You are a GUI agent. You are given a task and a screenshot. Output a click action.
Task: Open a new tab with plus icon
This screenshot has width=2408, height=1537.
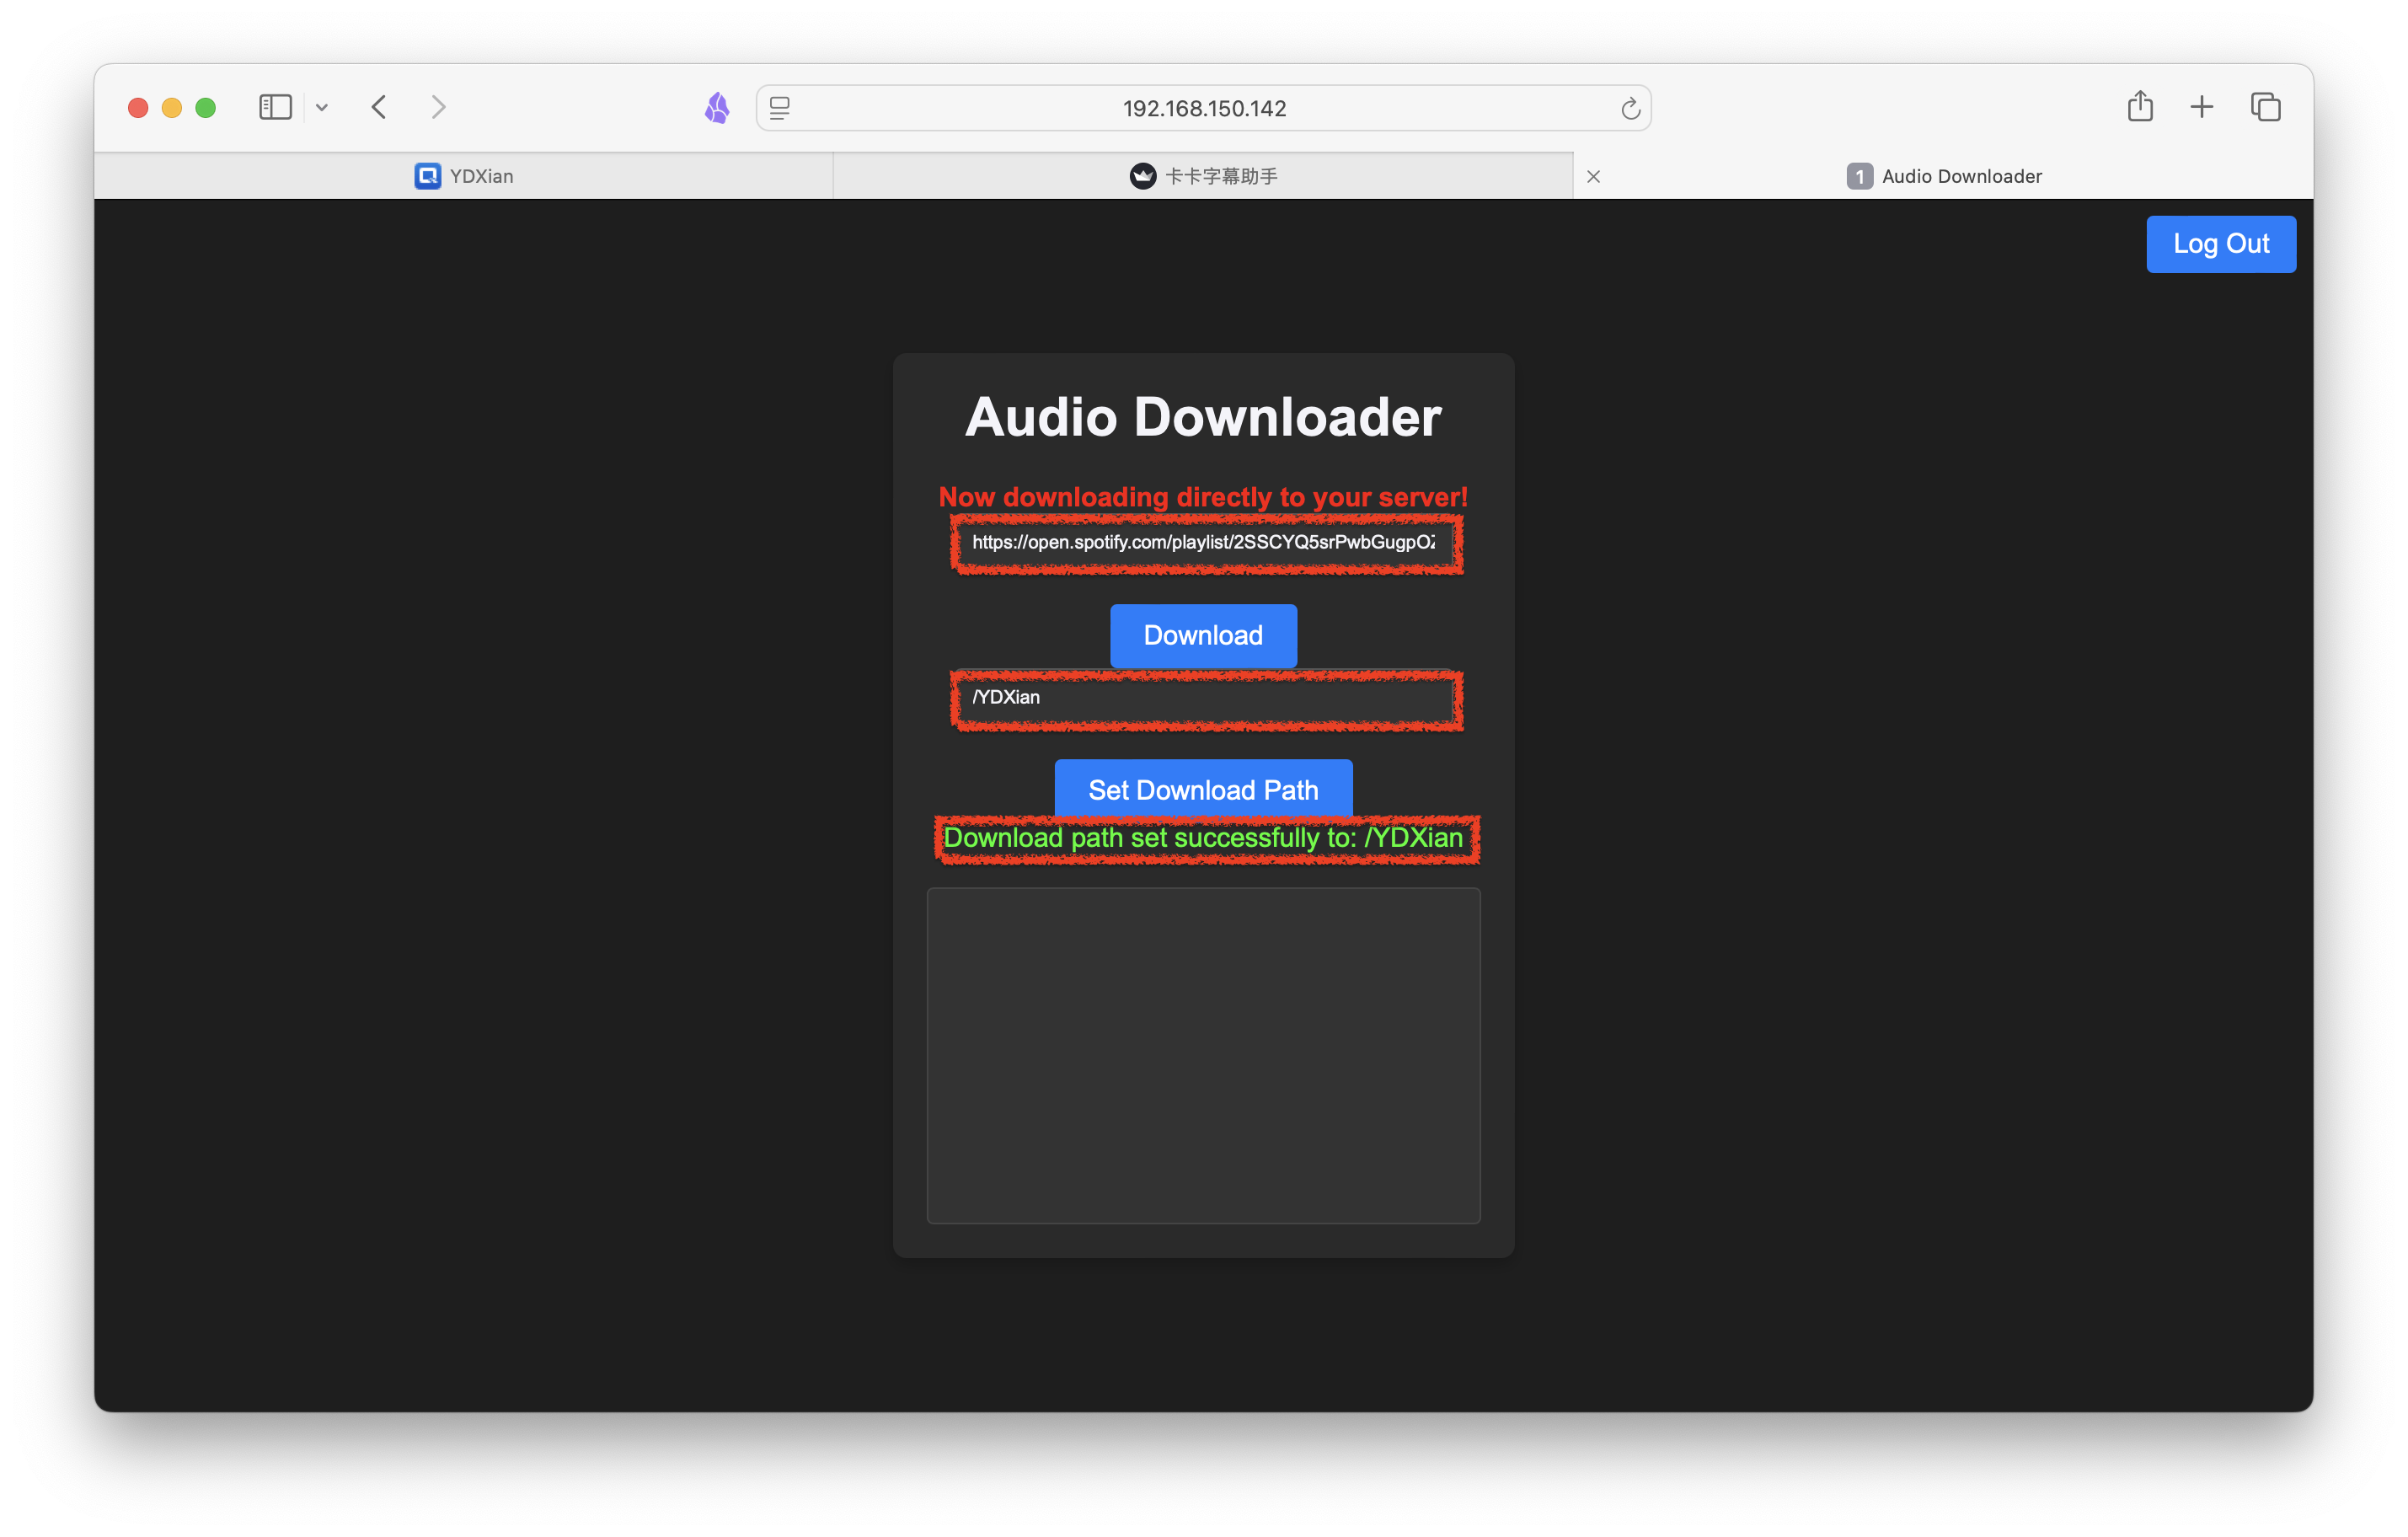pyautogui.click(x=2202, y=107)
